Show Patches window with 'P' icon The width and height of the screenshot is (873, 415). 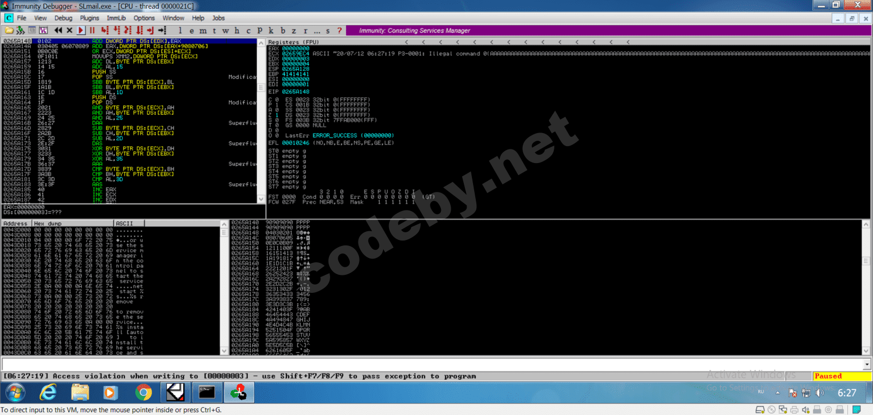point(260,31)
